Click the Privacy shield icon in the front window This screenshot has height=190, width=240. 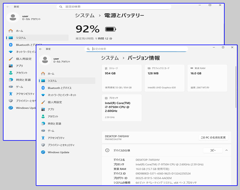click(x=43, y=145)
